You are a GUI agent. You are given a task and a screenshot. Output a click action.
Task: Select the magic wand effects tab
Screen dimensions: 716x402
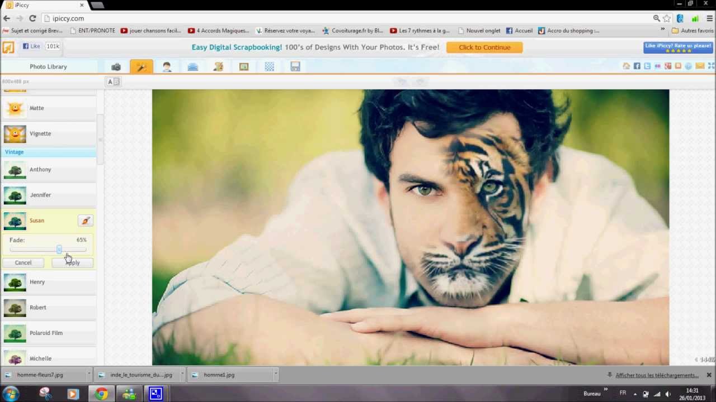point(141,67)
